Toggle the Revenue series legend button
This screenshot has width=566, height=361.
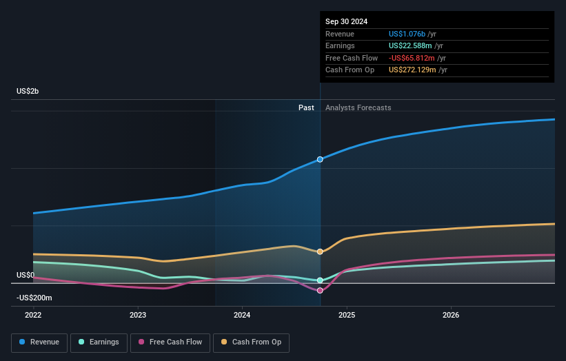coord(39,342)
